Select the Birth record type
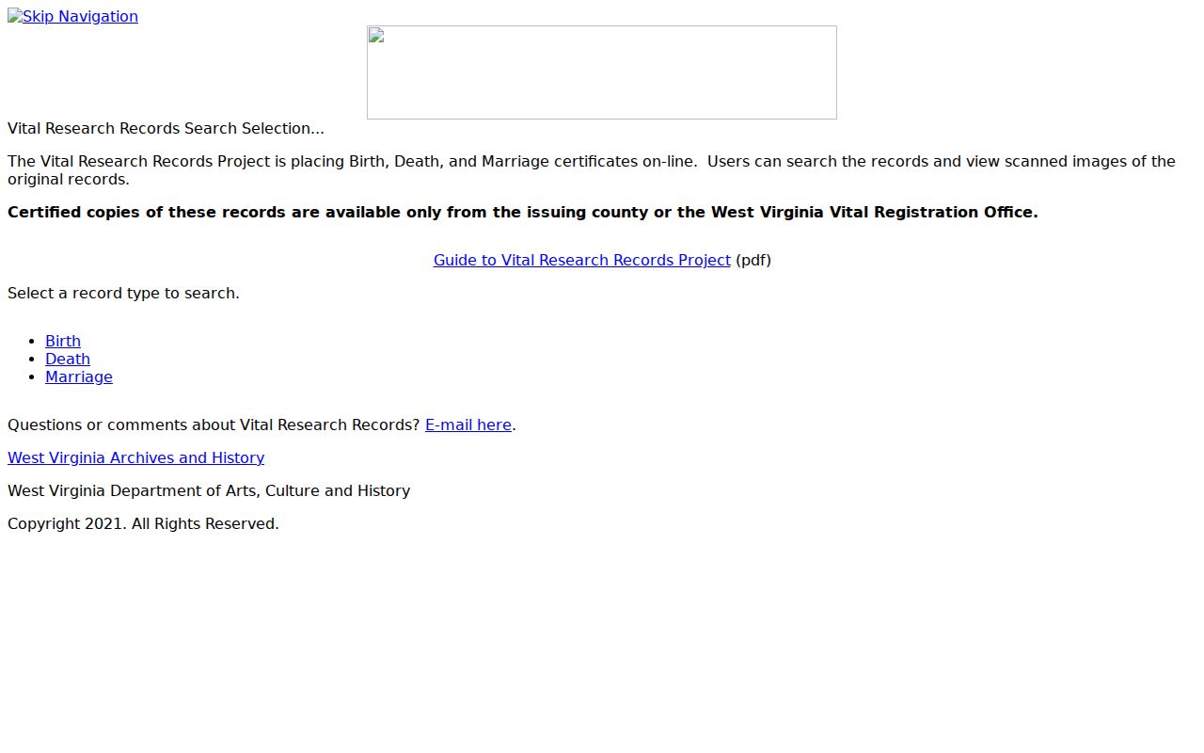The height and width of the screenshot is (753, 1204). 63,341
